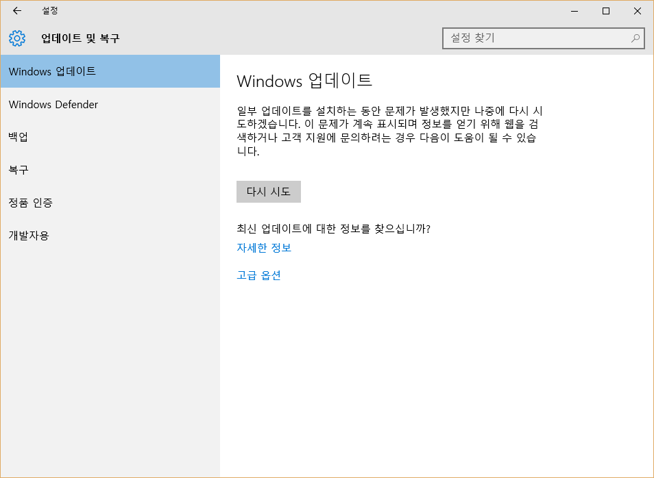The width and height of the screenshot is (654, 478).
Task: Open the 복구 section
Action: (110, 170)
